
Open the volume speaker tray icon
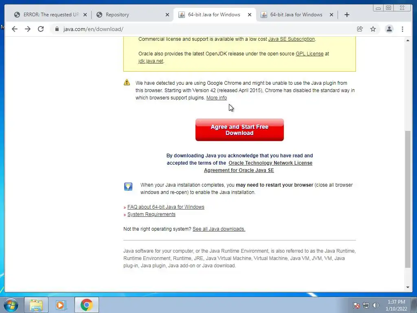pos(375,305)
